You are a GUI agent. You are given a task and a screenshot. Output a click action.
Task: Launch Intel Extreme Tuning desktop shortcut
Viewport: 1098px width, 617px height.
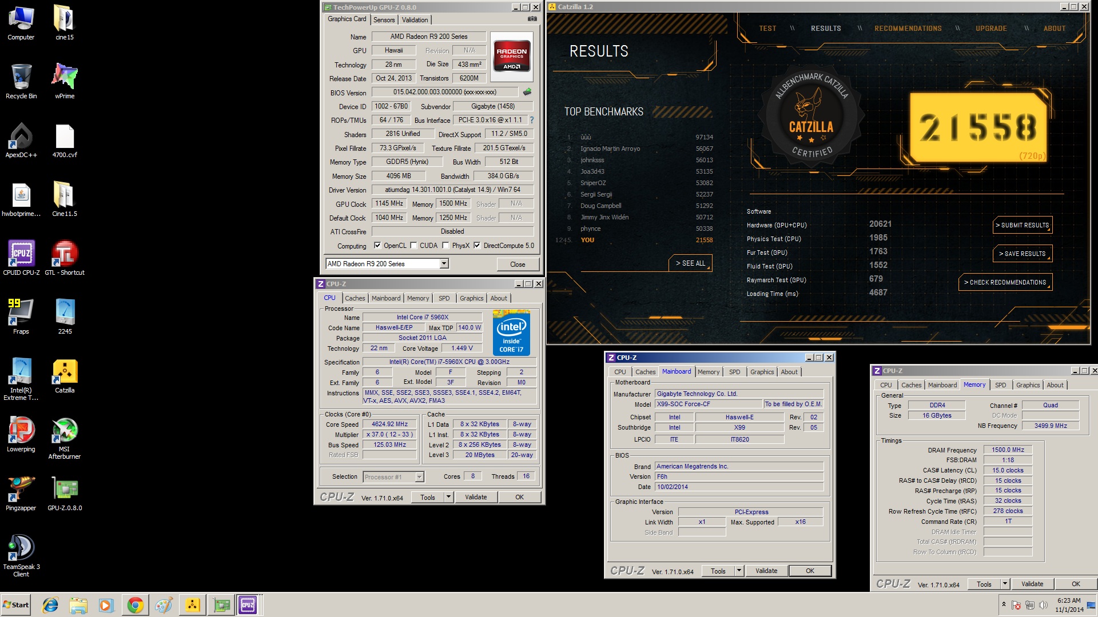coord(21,379)
